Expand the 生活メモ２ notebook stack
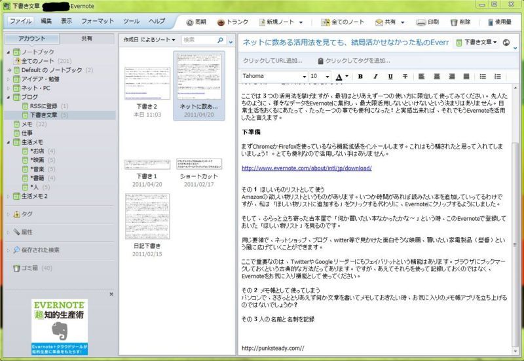 9,197
